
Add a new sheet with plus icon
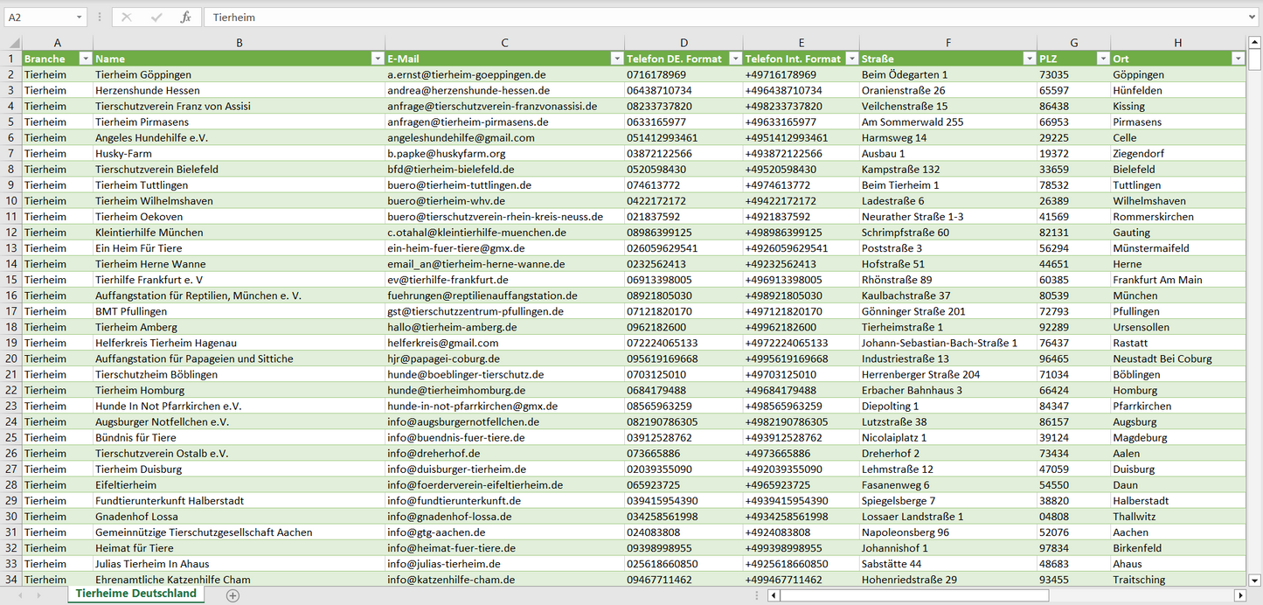coord(232,595)
